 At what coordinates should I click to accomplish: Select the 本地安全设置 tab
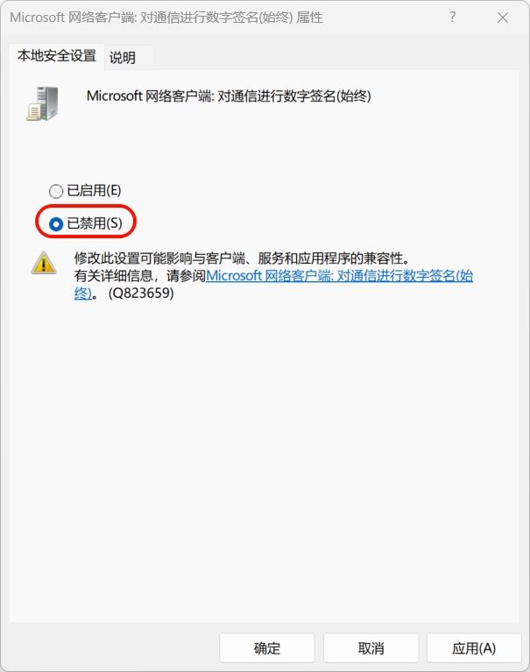pos(57,56)
